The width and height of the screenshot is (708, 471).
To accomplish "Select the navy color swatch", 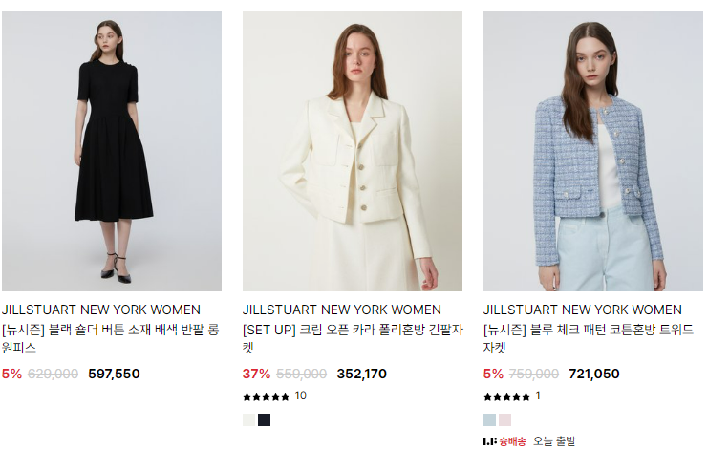I will click(x=265, y=419).
